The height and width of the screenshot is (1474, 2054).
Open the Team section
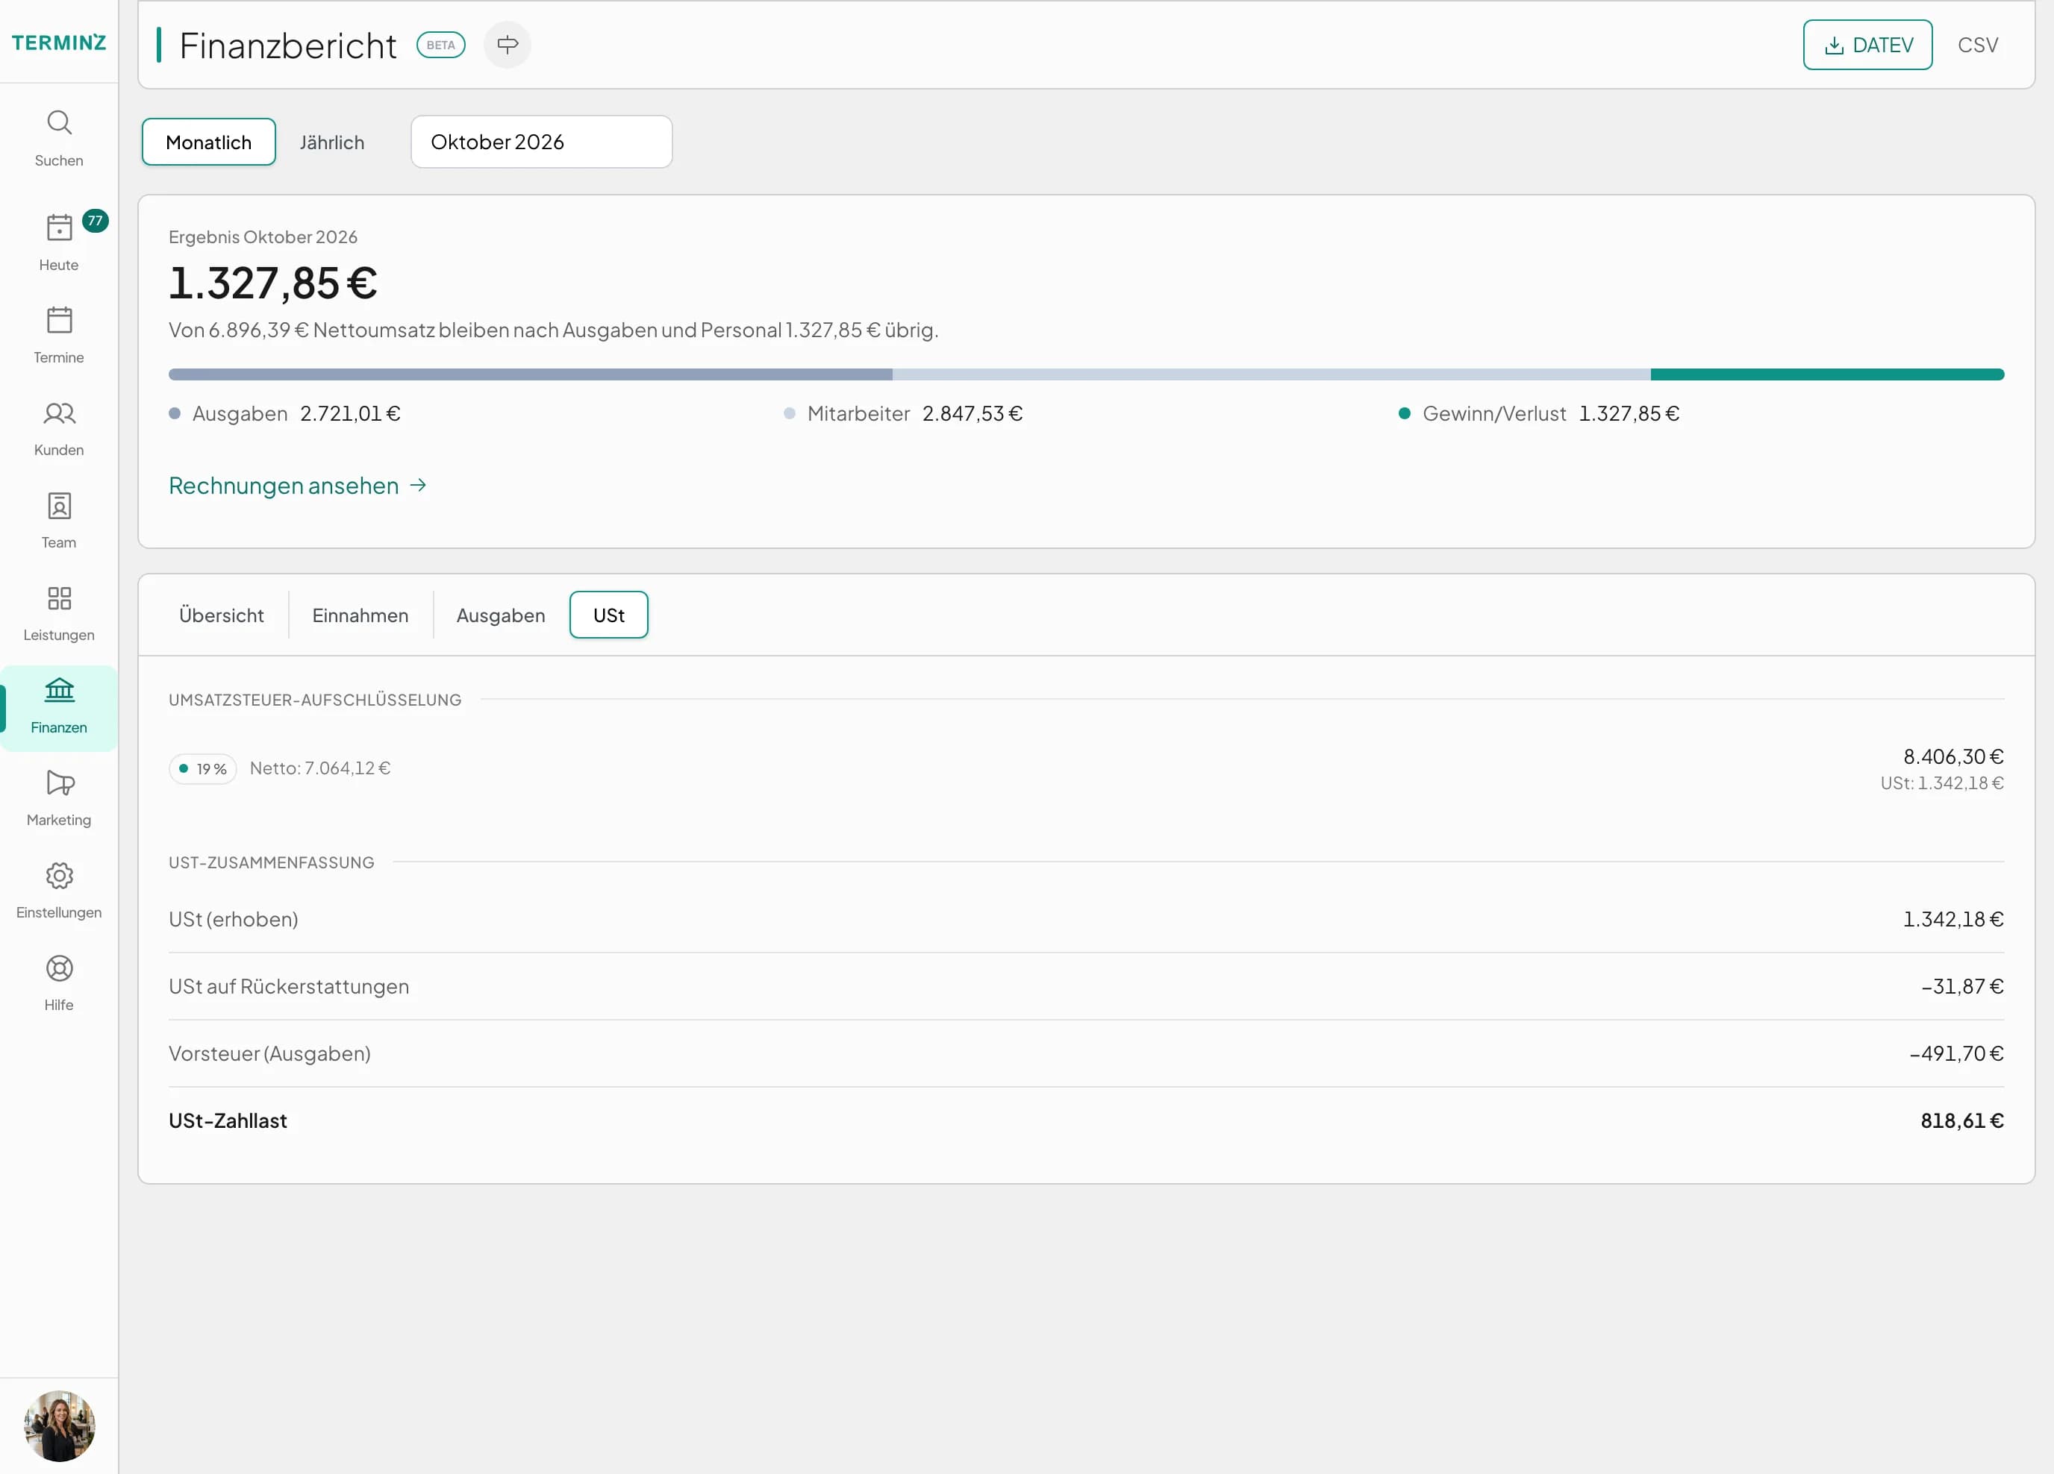[x=59, y=520]
